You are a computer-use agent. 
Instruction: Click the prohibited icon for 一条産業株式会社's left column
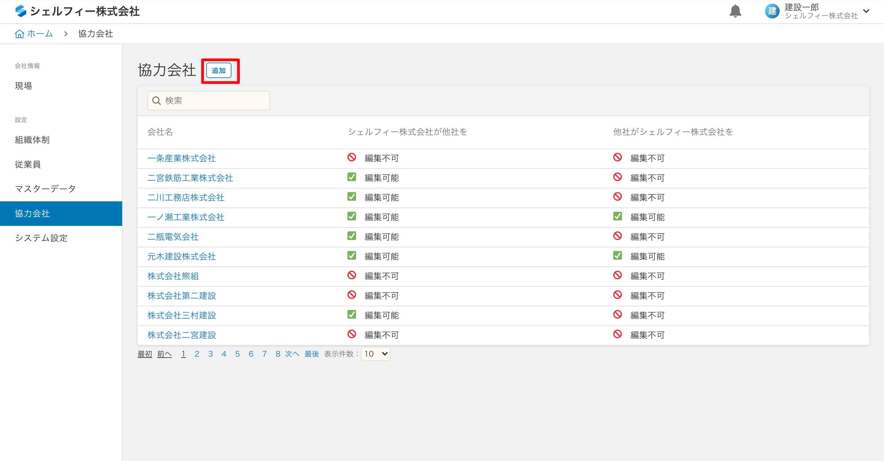click(352, 157)
